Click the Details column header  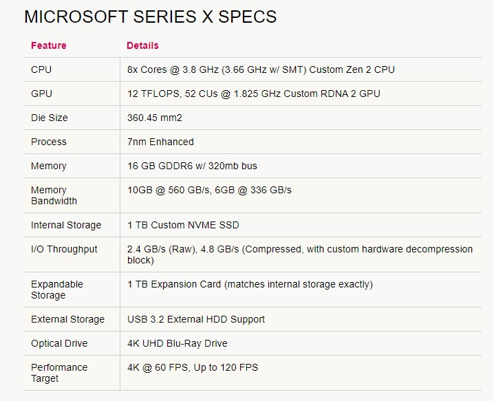pos(142,45)
